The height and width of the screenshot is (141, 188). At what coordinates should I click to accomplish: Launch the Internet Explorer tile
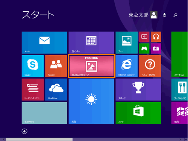pos(127,66)
